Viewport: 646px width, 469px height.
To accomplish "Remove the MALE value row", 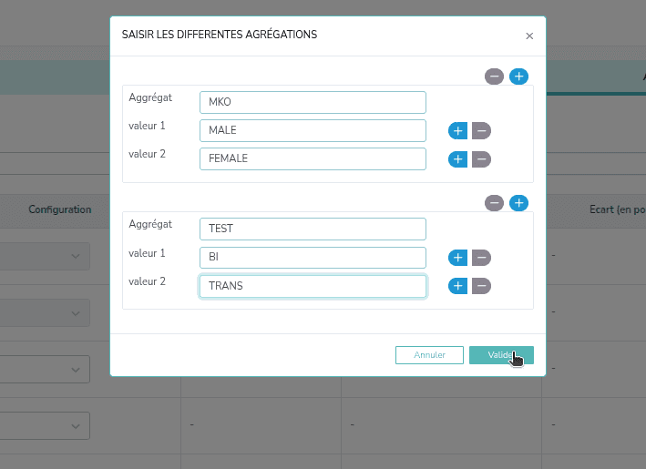I will 481,131.
